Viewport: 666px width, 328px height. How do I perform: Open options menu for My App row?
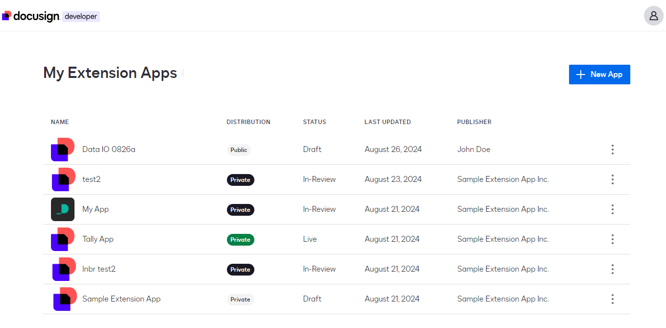[612, 209]
